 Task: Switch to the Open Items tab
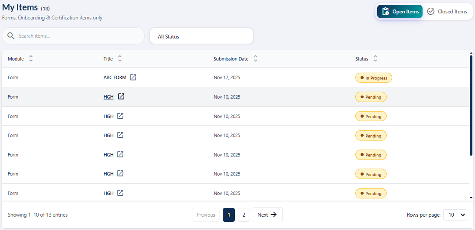399,12
